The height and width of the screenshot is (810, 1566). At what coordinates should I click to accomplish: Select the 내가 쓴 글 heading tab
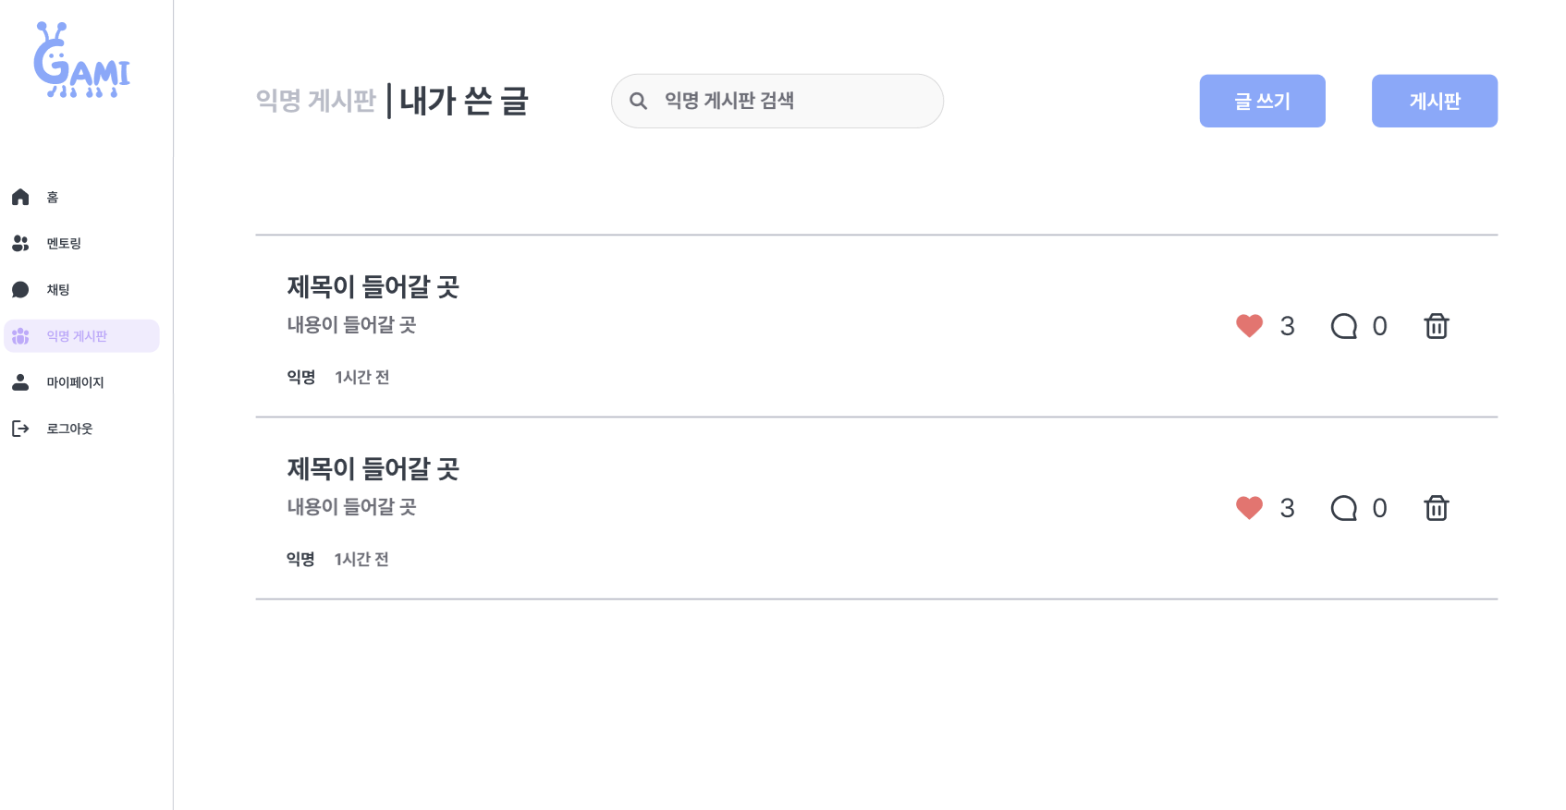[463, 101]
